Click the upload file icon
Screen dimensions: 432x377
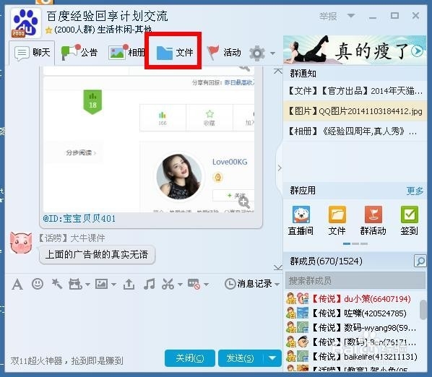129,284
